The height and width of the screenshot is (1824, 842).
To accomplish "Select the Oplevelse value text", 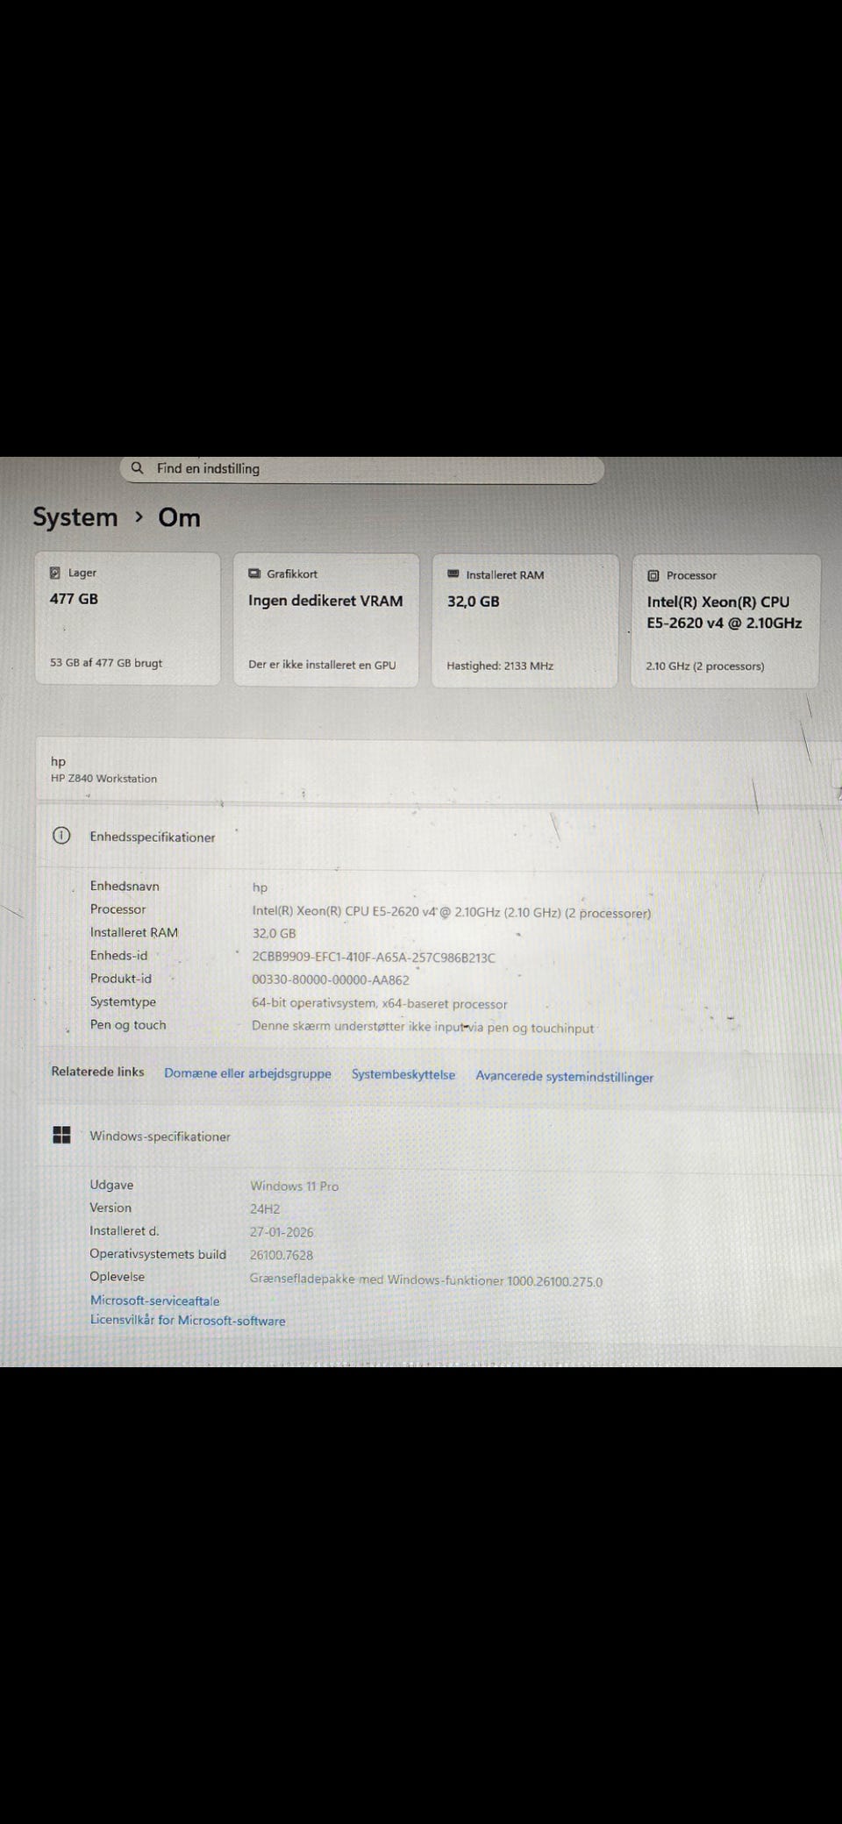I will (x=426, y=1280).
